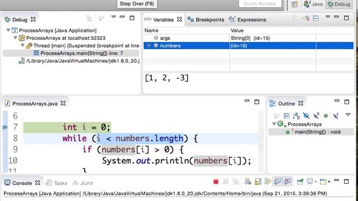Click the Open Perspective icon
Screen dimensions: 358x201
tap(295, 4)
